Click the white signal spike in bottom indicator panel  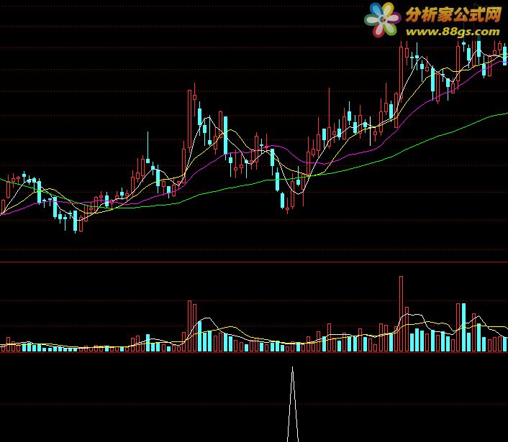point(293,405)
